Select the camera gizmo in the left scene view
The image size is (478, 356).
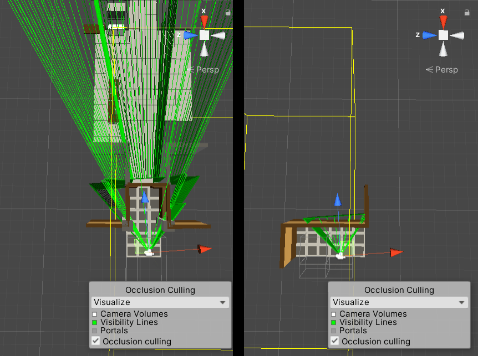coord(149,252)
